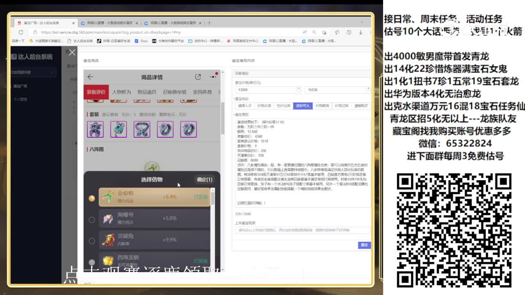The width and height of the screenshot is (525, 295).
Task: Choose the 值得入手 appraisal conclusion
Action: coord(245,106)
